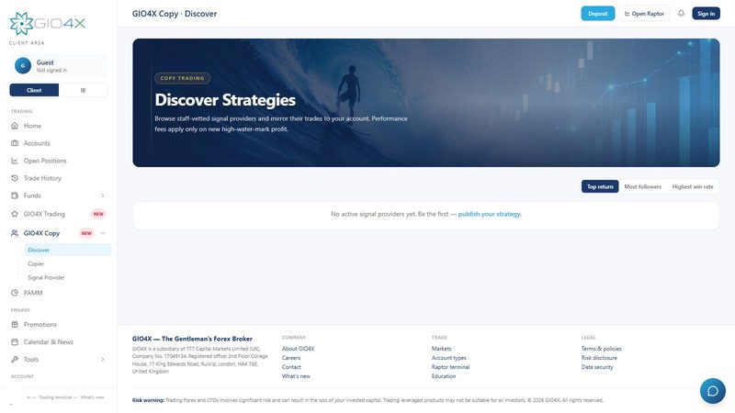The height and width of the screenshot is (413, 735).
Task: Click the GIO4X Trading star icon
Action: [15, 214]
